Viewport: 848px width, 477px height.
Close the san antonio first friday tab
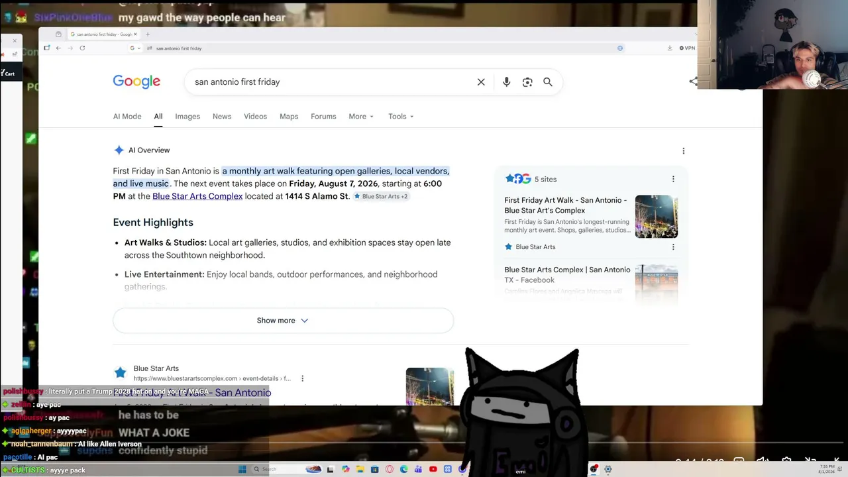135,34
